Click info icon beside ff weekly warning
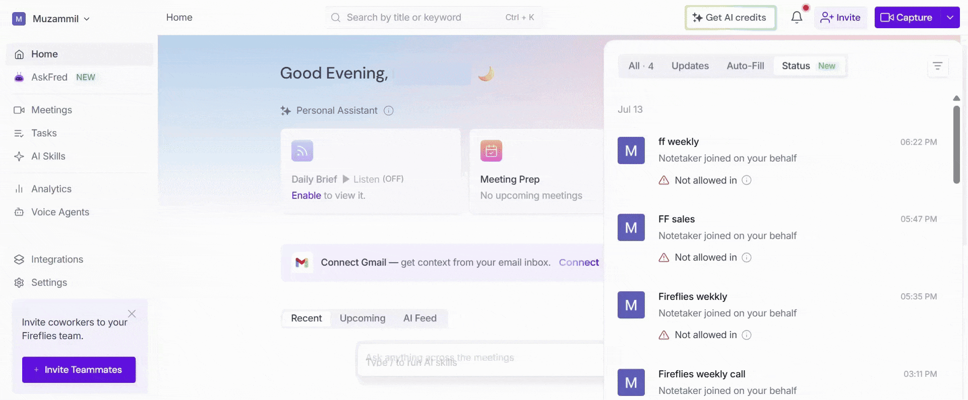 coord(747,180)
